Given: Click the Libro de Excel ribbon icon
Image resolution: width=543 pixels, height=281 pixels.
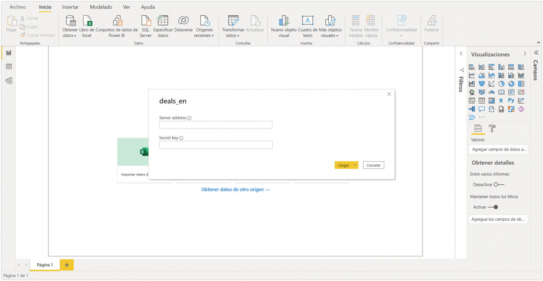Looking at the screenshot, I should pos(87,26).
